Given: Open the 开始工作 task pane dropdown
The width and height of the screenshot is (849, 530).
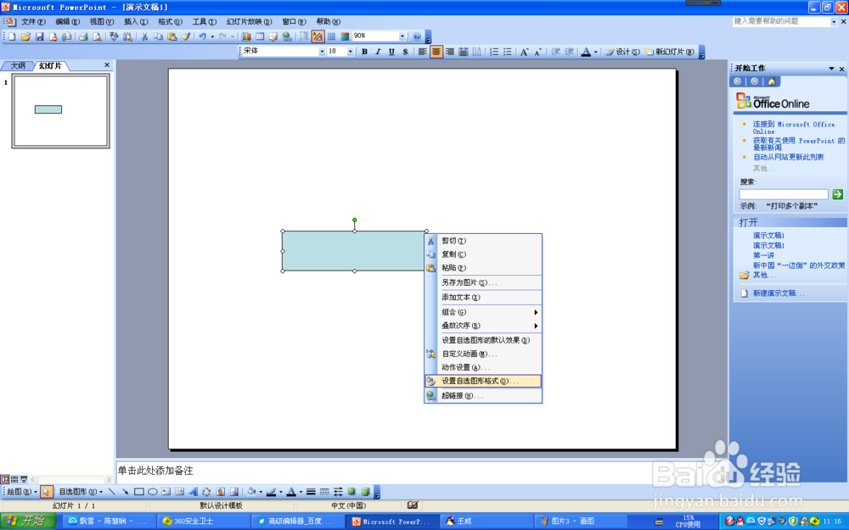Looking at the screenshot, I should click(831, 68).
